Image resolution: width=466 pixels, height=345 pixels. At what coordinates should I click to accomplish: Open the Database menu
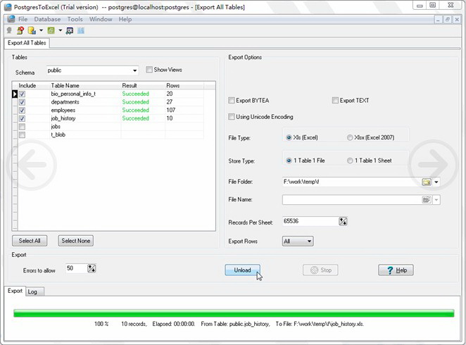[47, 19]
